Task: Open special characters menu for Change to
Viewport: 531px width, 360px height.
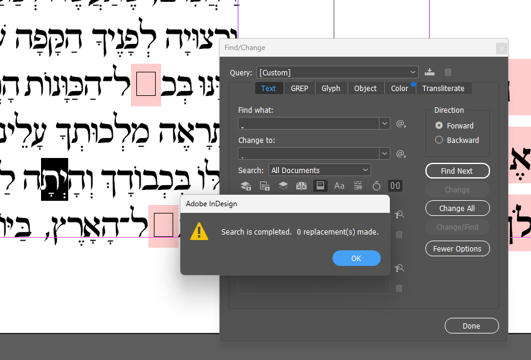Action: (x=401, y=154)
